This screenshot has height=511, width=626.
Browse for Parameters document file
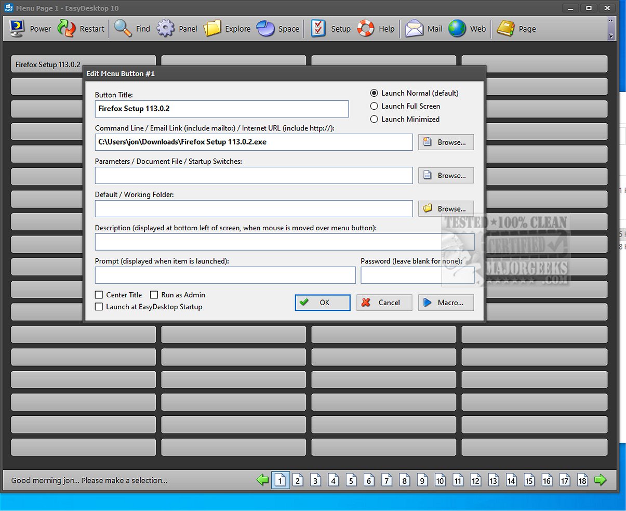446,175
